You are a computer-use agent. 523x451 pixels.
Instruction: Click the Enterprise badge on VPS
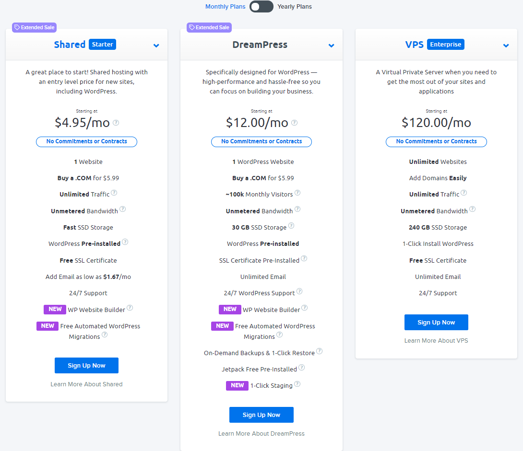point(446,44)
